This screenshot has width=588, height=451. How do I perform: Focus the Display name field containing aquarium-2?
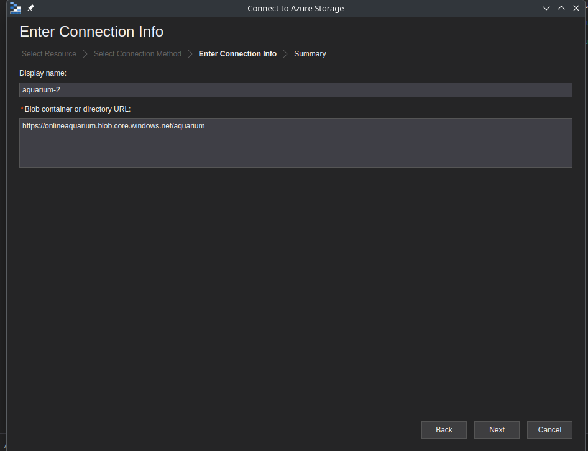pos(295,90)
